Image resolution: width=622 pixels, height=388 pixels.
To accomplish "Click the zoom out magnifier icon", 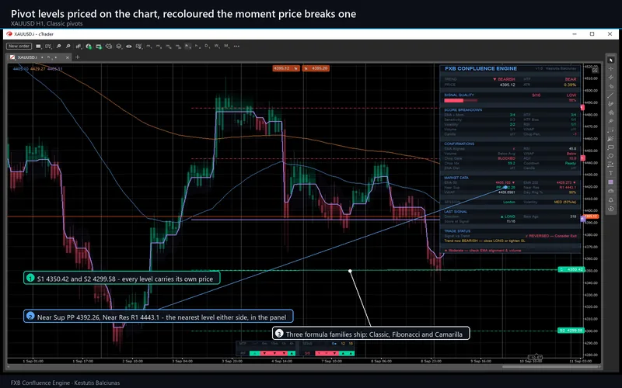I will (x=68, y=47).
